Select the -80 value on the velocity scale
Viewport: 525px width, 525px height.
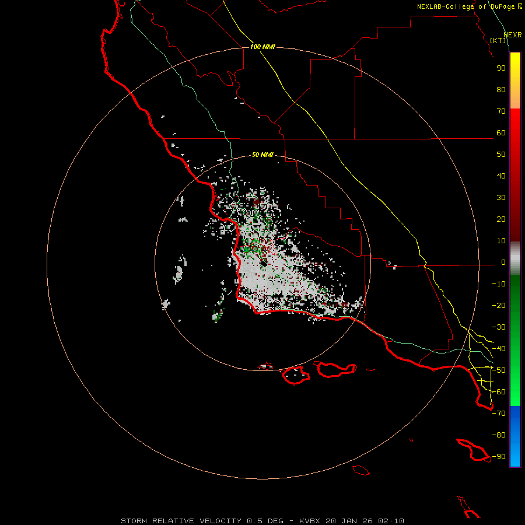[x=499, y=435]
